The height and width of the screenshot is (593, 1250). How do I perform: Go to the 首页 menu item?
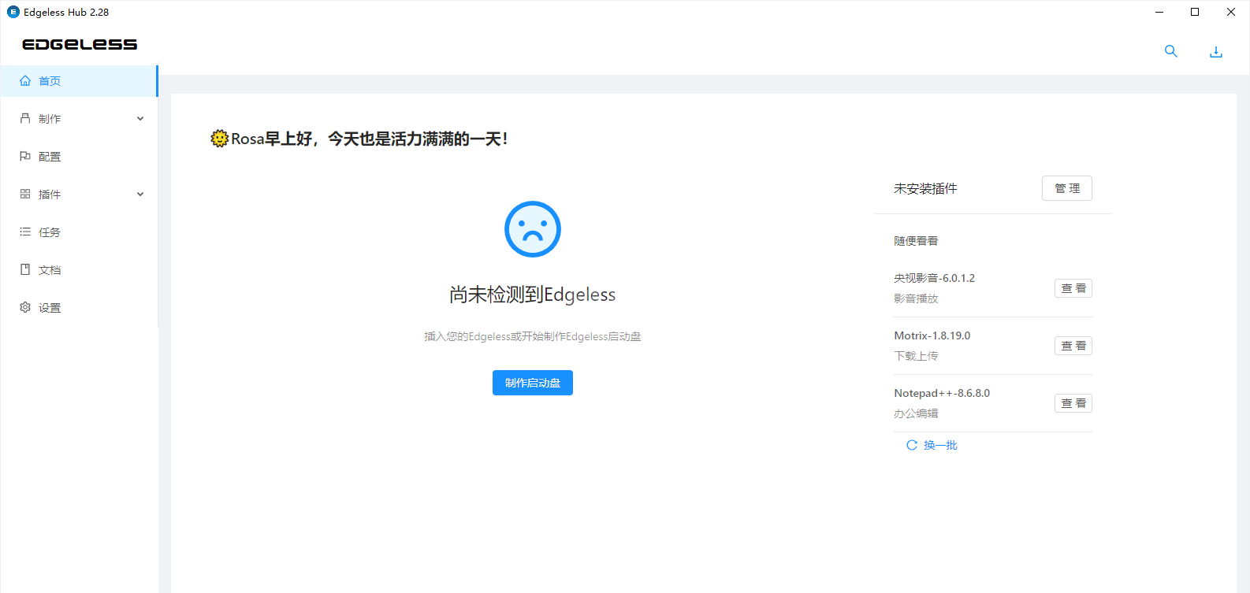point(79,81)
